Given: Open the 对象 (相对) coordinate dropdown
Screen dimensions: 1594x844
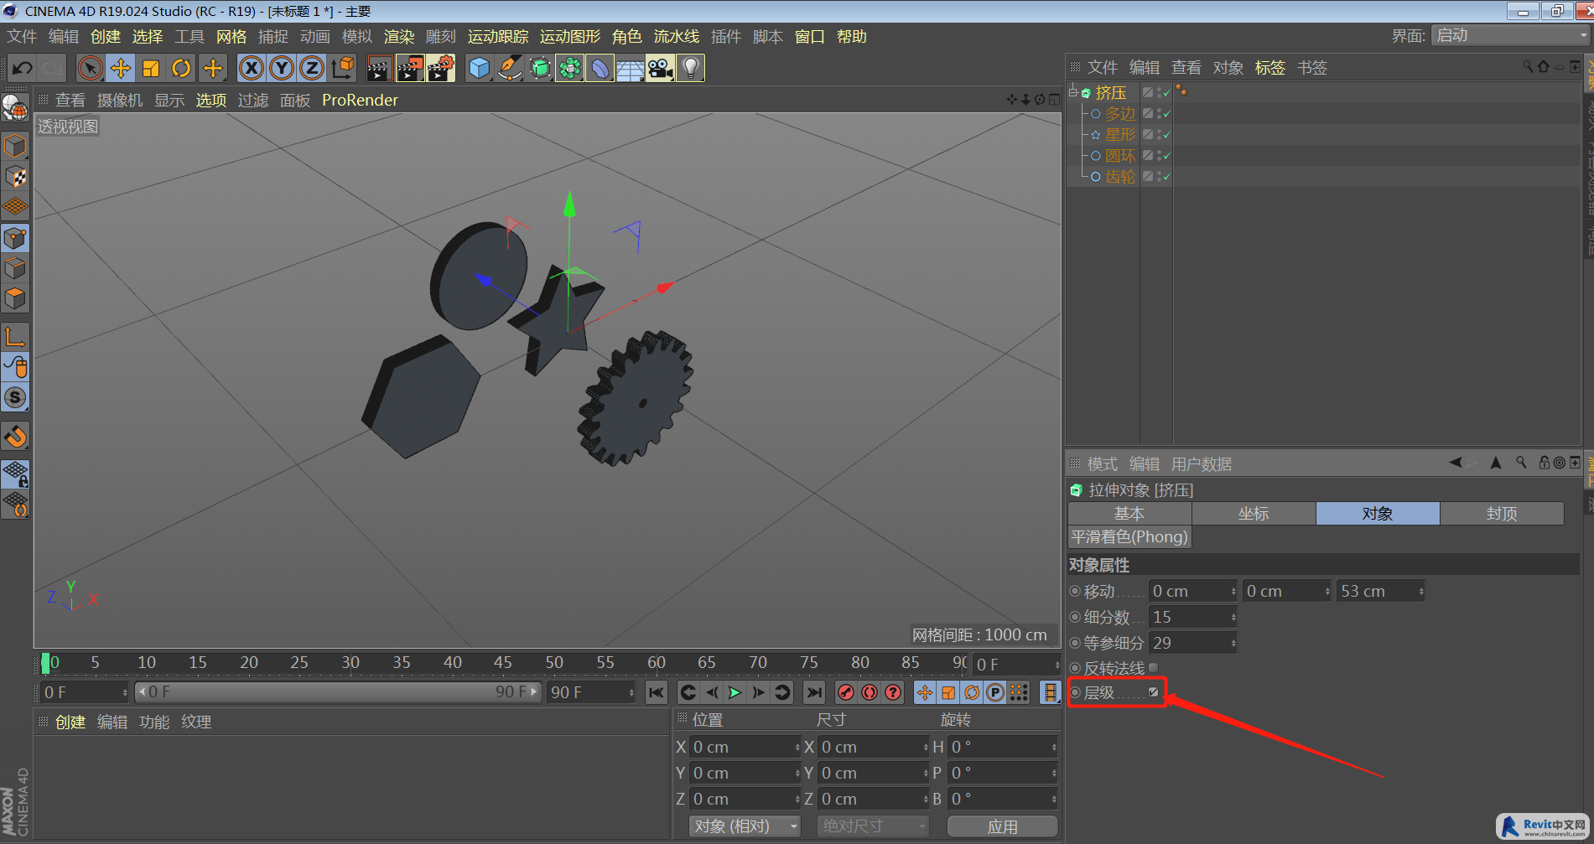Looking at the screenshot, I should pos(745,826).
